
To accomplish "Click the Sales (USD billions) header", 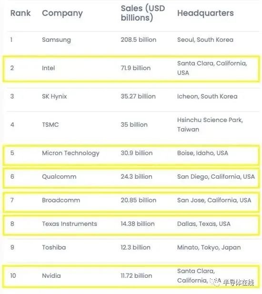I will point(143,13).
